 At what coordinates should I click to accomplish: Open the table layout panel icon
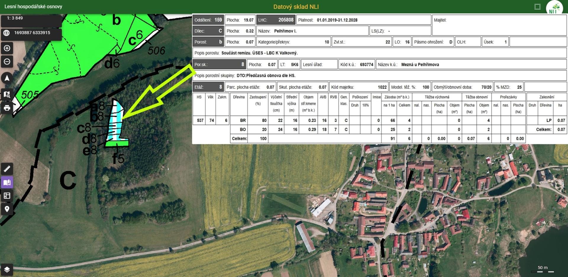click(x=7, y=196)
